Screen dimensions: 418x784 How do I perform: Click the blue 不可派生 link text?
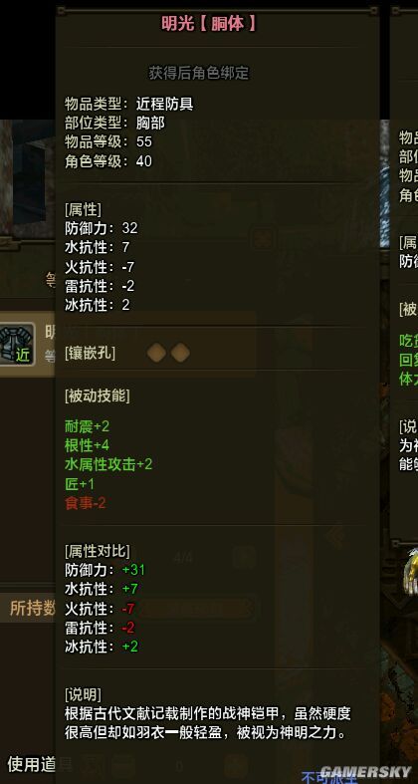coord(330,777)
